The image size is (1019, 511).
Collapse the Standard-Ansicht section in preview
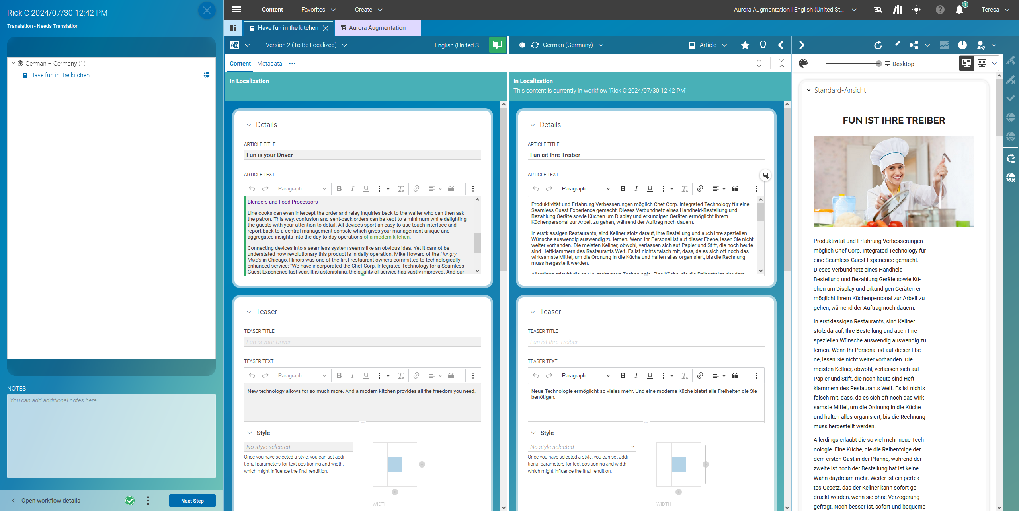click(808, 90)
